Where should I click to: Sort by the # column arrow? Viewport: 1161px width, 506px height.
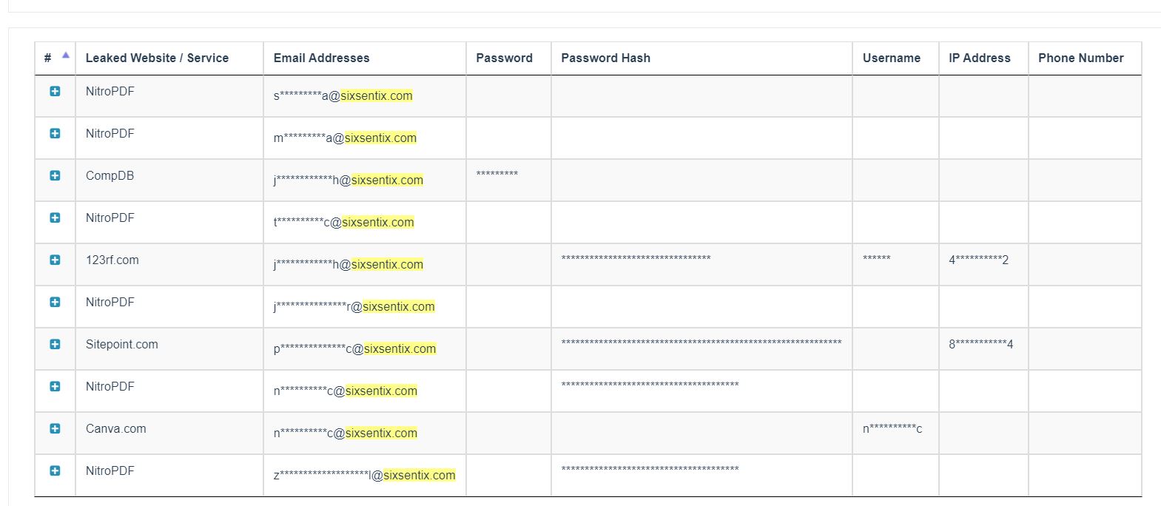click(x=66, y=55)
